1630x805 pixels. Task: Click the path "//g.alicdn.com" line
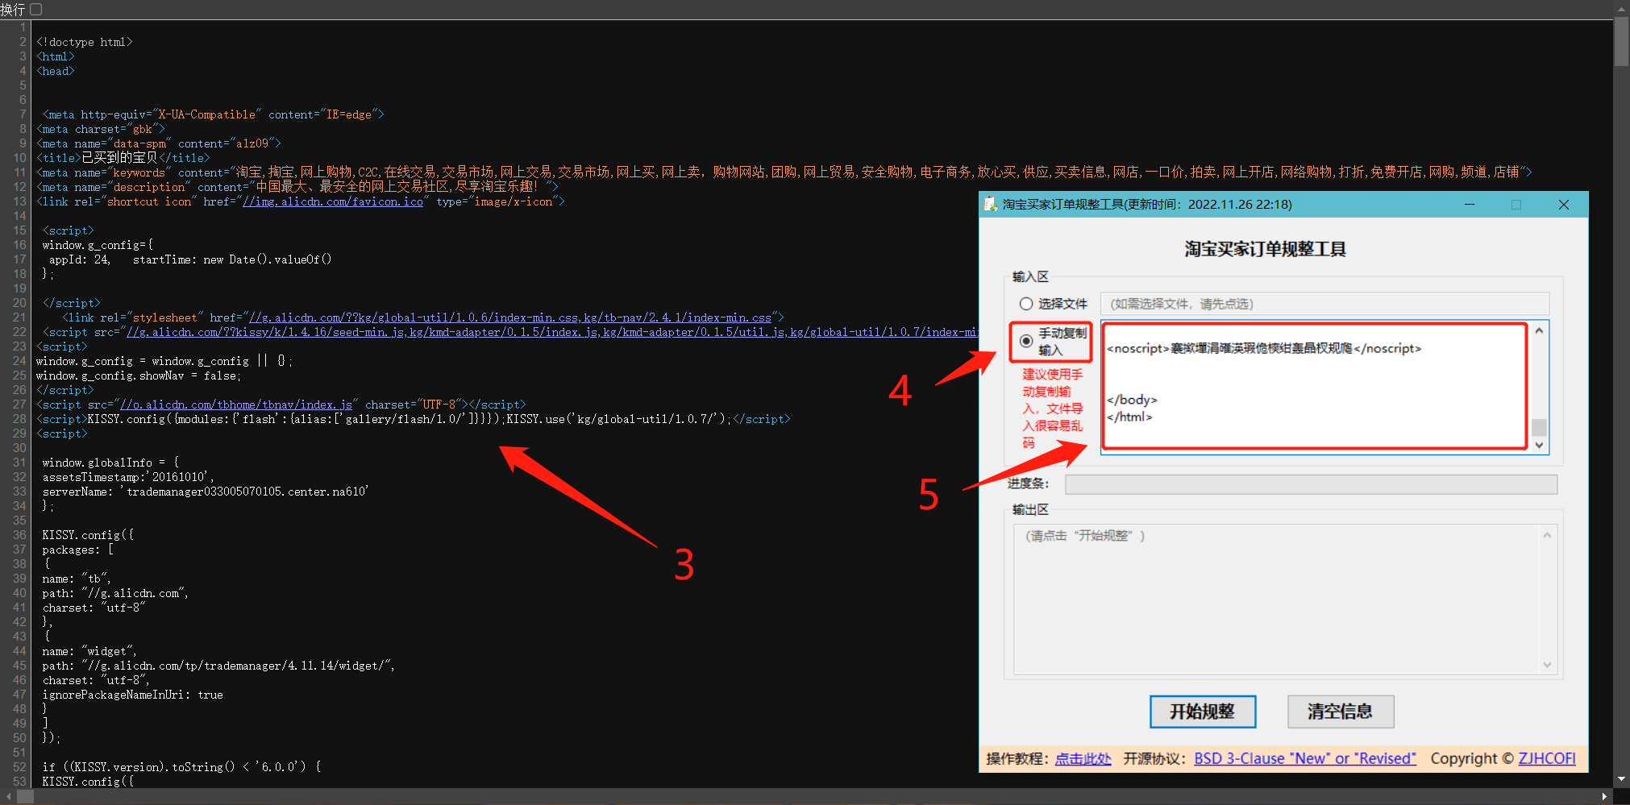(115, 593)
